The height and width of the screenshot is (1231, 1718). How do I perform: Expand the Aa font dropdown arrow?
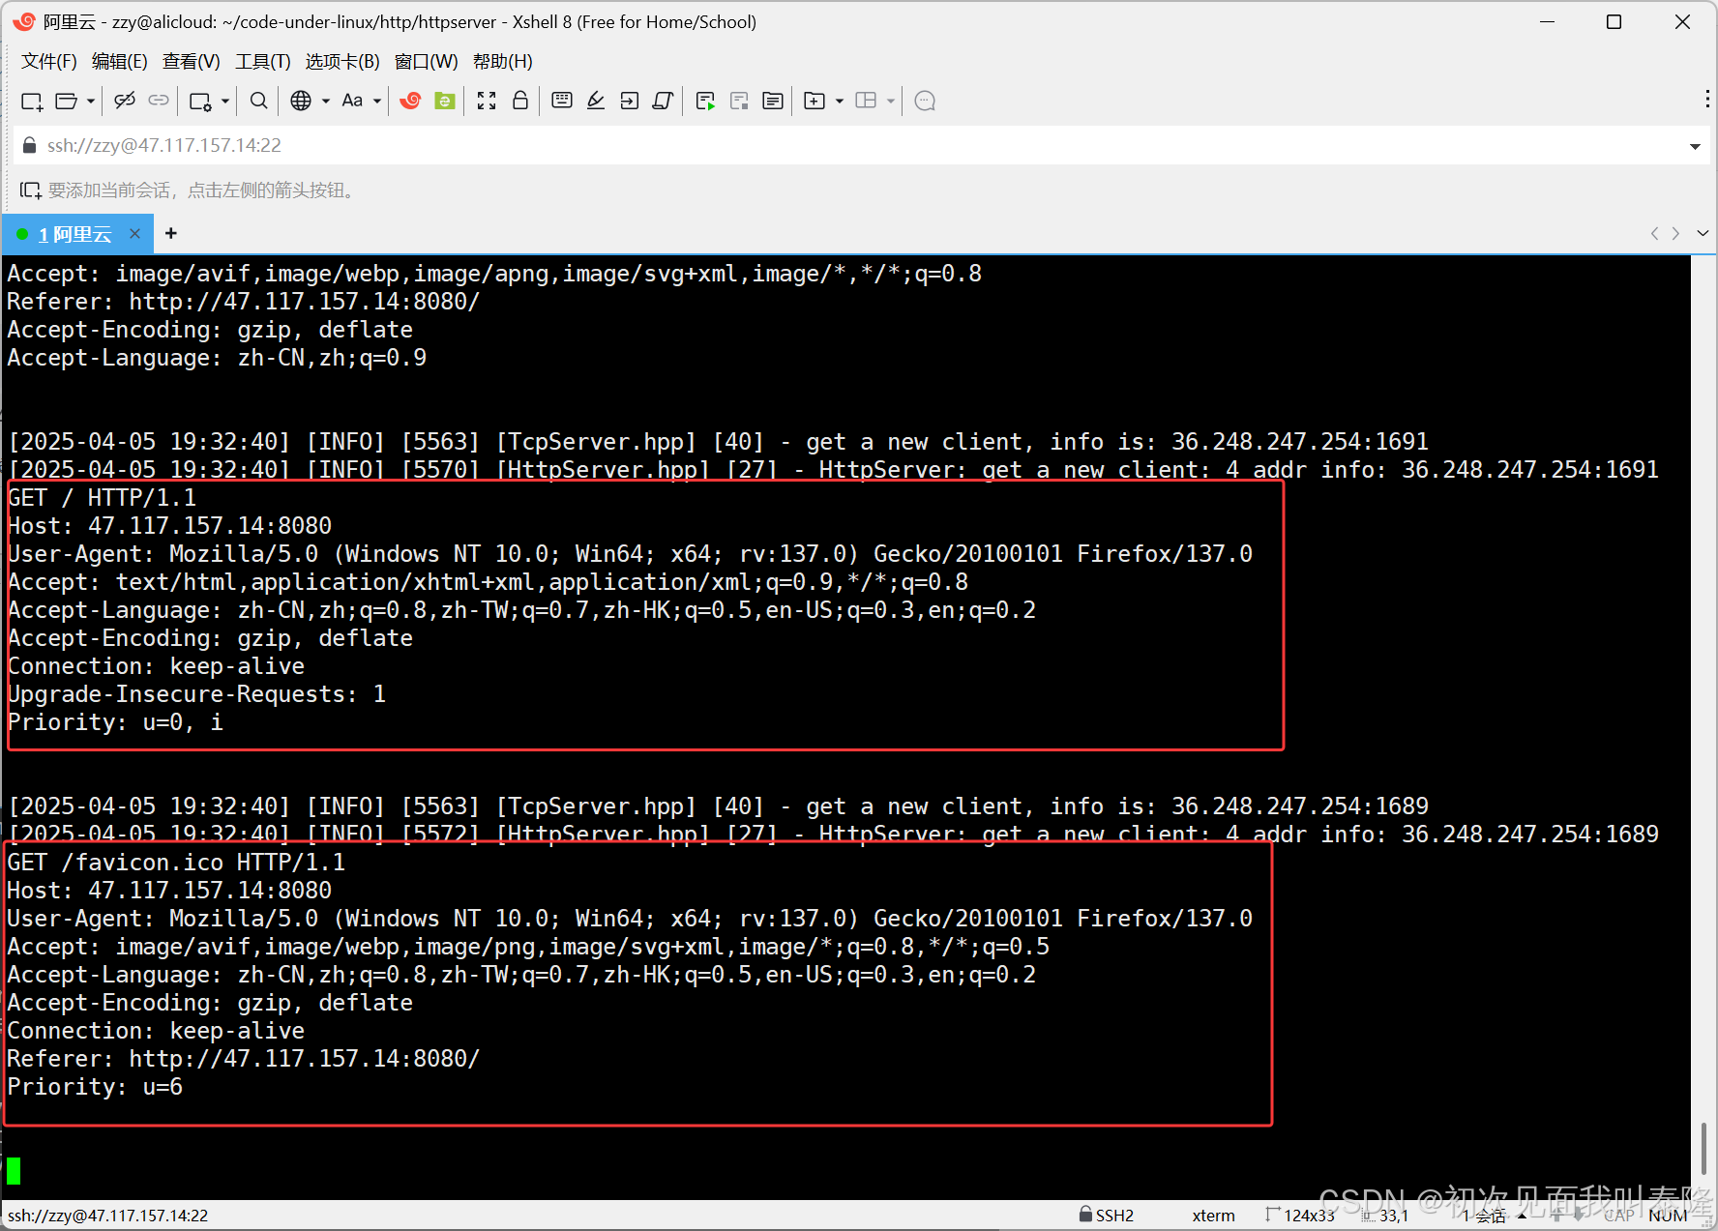(x=377, y=101)
